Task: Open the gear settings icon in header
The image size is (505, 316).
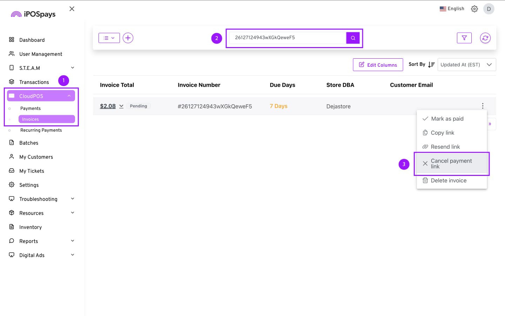Action: (474, 9)
